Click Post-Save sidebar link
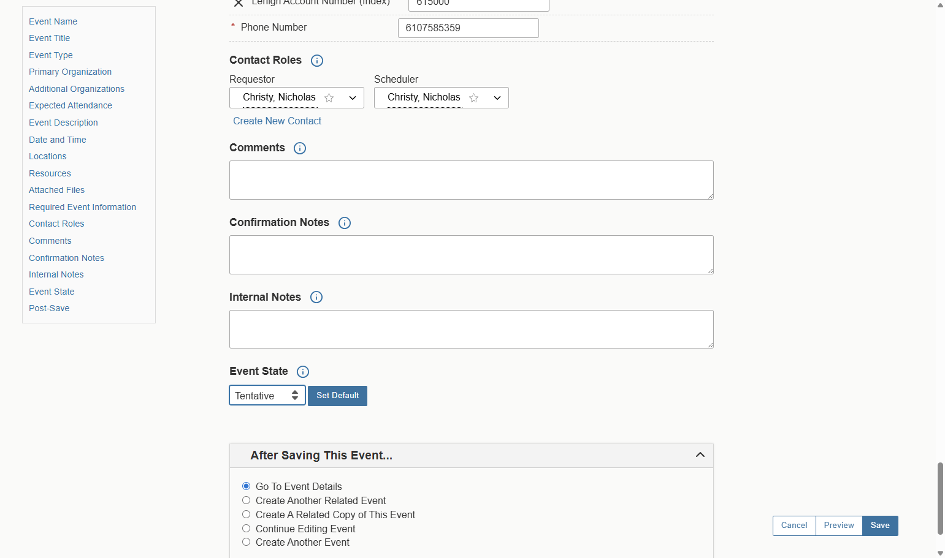 (49, 308)
